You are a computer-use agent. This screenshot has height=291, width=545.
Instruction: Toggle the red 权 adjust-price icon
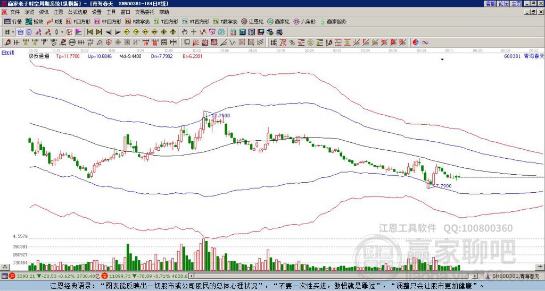(x=69, y=32)
